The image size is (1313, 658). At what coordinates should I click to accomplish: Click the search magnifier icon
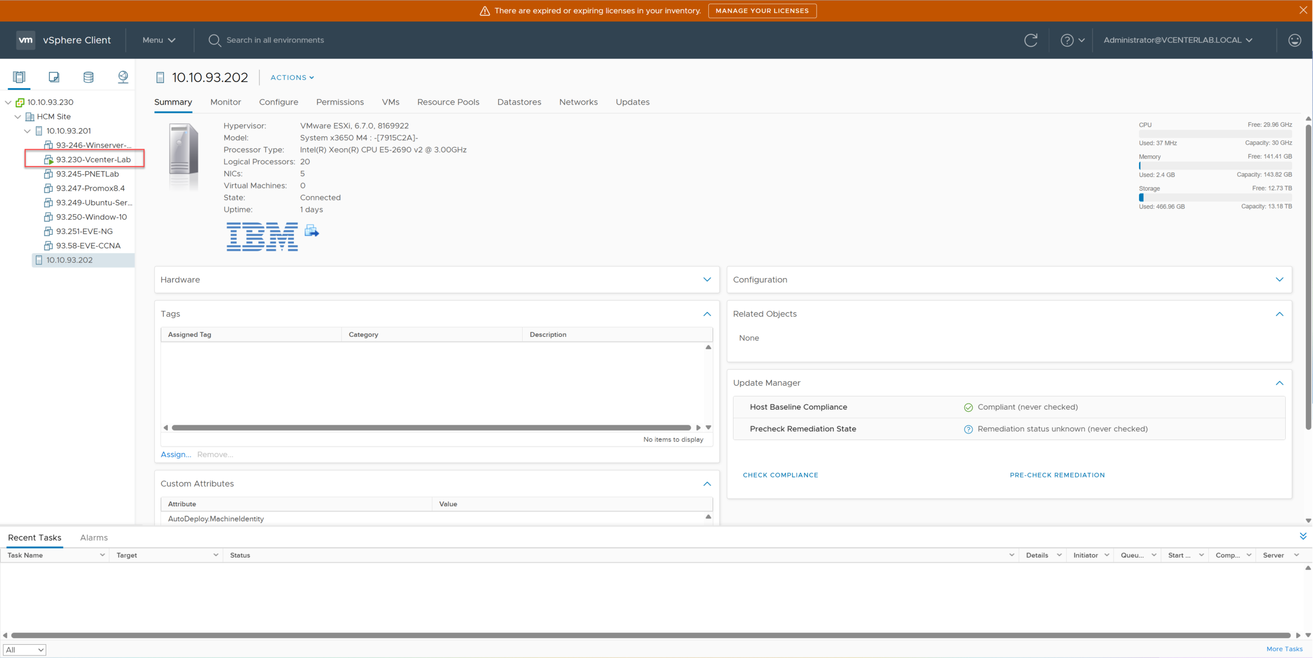pyautogui.click(x=214, y=40)
